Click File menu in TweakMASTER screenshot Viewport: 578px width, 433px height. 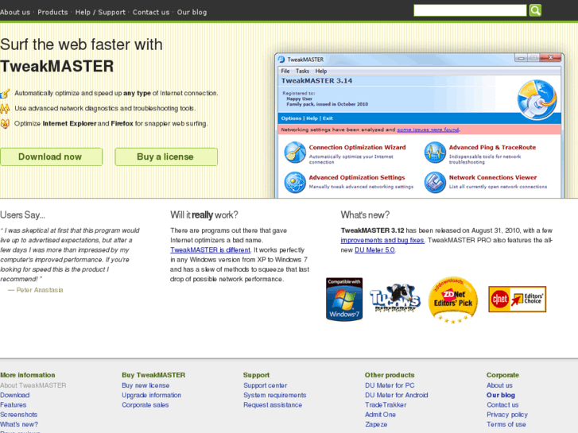pyautogui.click(x=285, y=72)
